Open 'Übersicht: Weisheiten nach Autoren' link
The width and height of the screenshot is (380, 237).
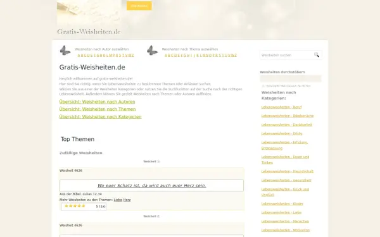coord(97,102)
